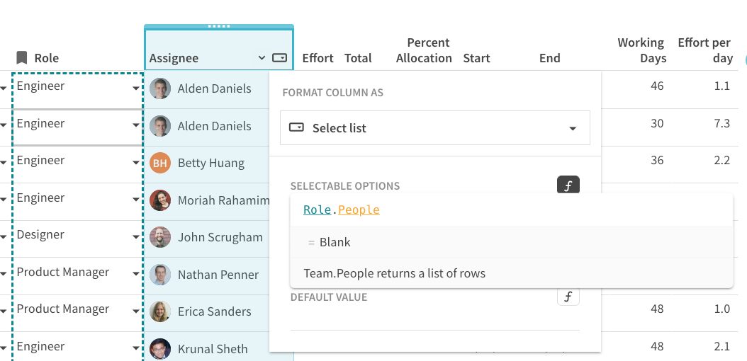The width and height of the screenshot is (747, 361).
Task: Click the Role token in the formula
Action: click(317, 210)
